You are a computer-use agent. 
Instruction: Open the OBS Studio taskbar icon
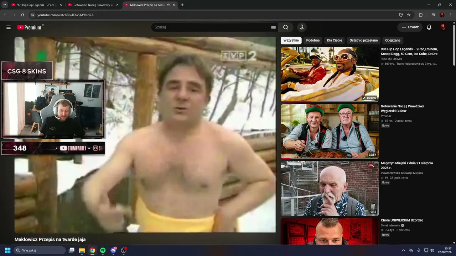[124, 250]
